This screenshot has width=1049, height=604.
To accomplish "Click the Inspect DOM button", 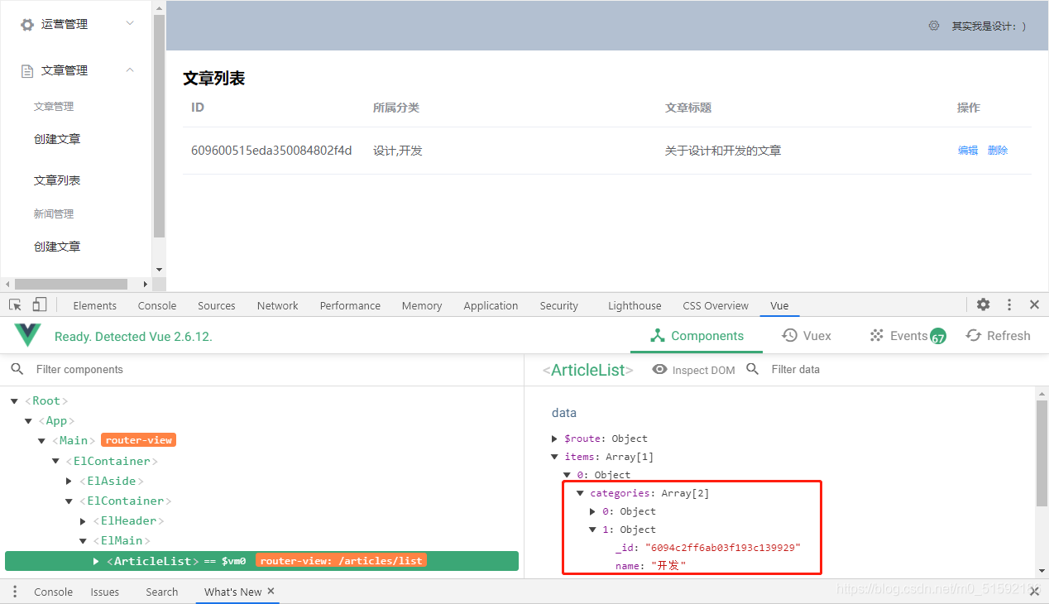I will point(693,370).
